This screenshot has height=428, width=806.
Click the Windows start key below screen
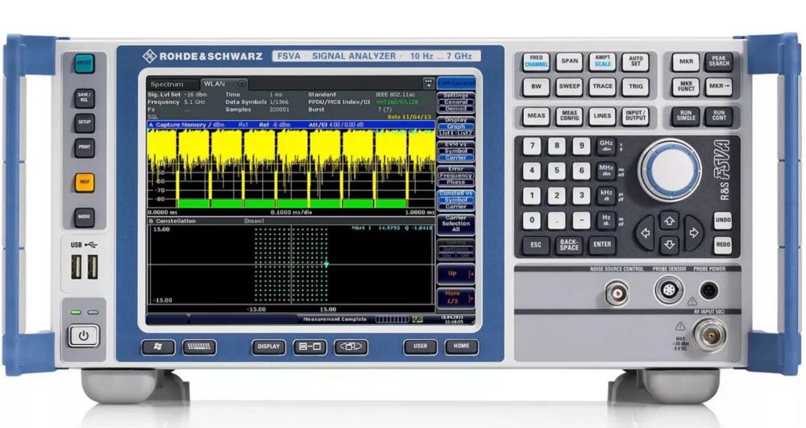pyautogui.click(x=158, y=347)
